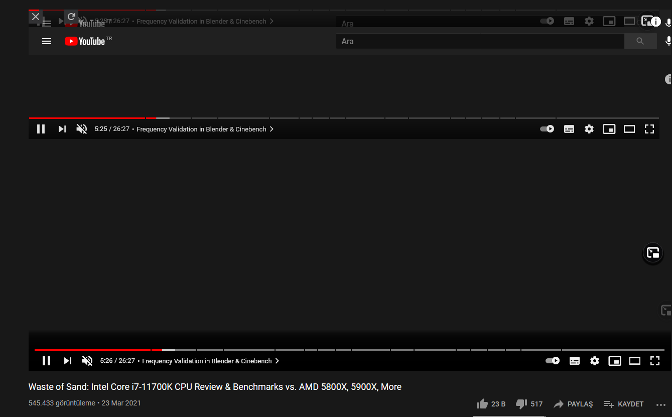Image resolution: width=672 pixels, height=417 pixels.
Task: Switch to miniplayer in the 5:25 player
Action: tap(609, 129)
